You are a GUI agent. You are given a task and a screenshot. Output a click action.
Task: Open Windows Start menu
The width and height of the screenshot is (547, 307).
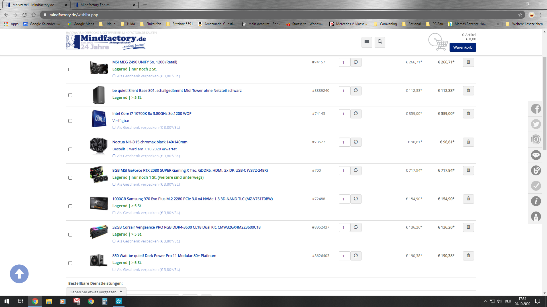[7, 301]
